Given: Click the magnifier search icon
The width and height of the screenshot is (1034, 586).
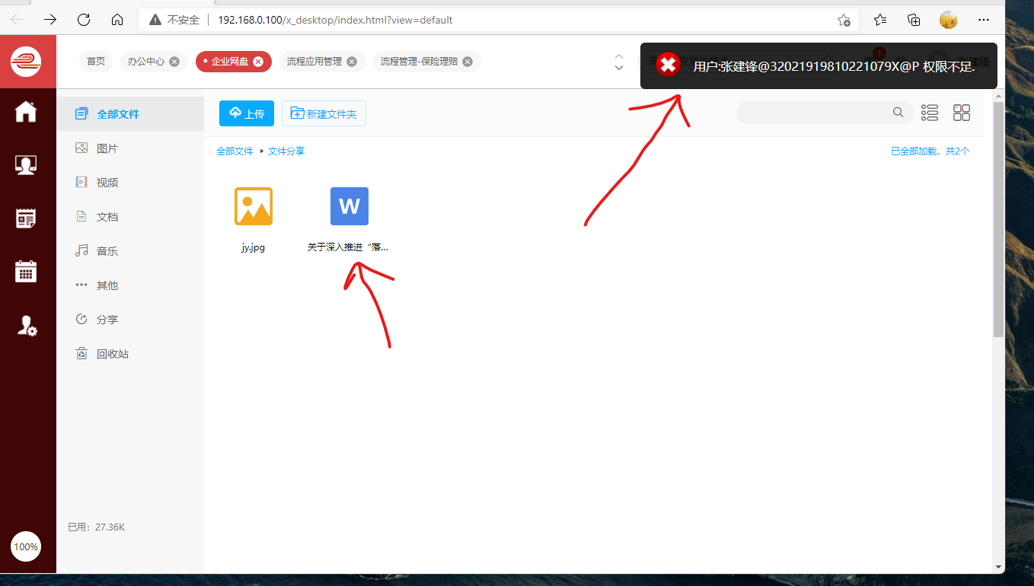Looking at the screenshot, I should (x=898, y=113).
